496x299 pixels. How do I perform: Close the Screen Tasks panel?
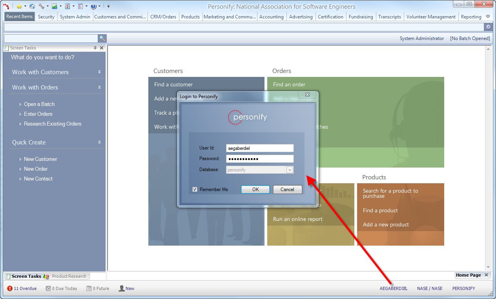point(102,48)
